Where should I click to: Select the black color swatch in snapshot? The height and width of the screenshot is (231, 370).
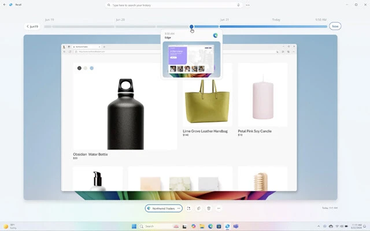pyautogui.click(x=80, y=68)
